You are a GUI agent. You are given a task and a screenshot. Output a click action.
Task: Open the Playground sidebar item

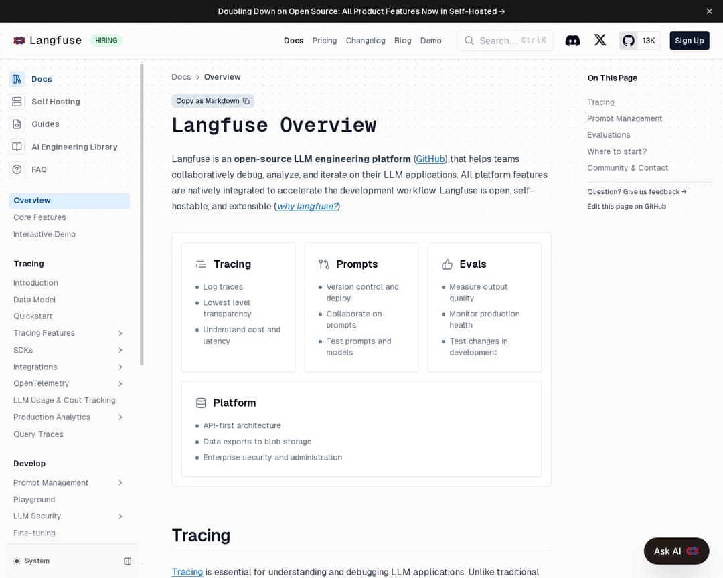coord(34,500)
